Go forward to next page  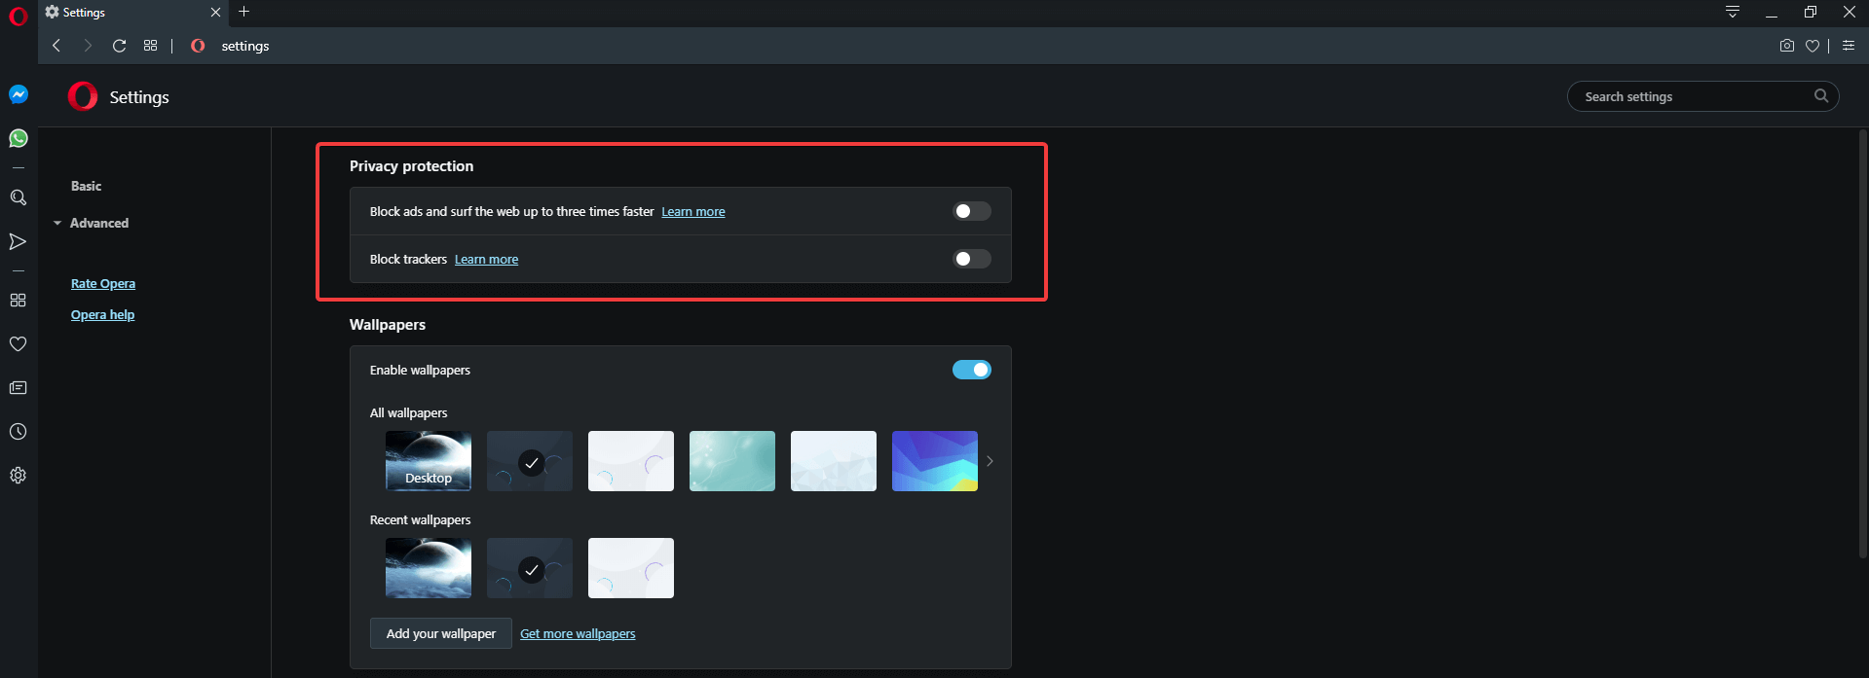coord(88,46)
